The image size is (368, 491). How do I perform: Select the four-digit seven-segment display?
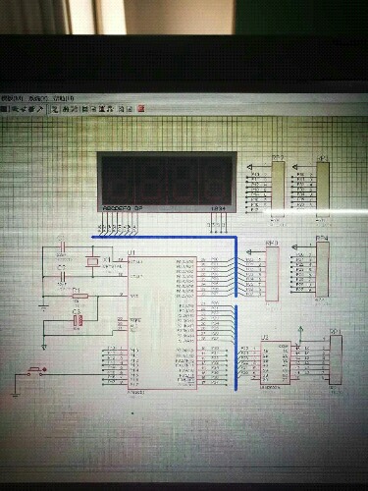(x=167, y=182)
